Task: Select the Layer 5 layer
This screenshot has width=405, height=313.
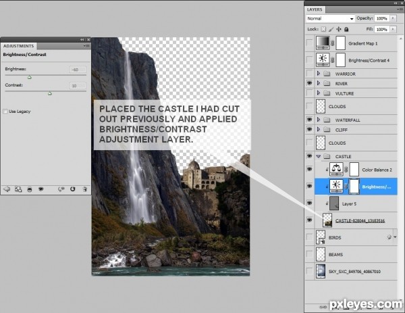Action: tap(356, 203)
